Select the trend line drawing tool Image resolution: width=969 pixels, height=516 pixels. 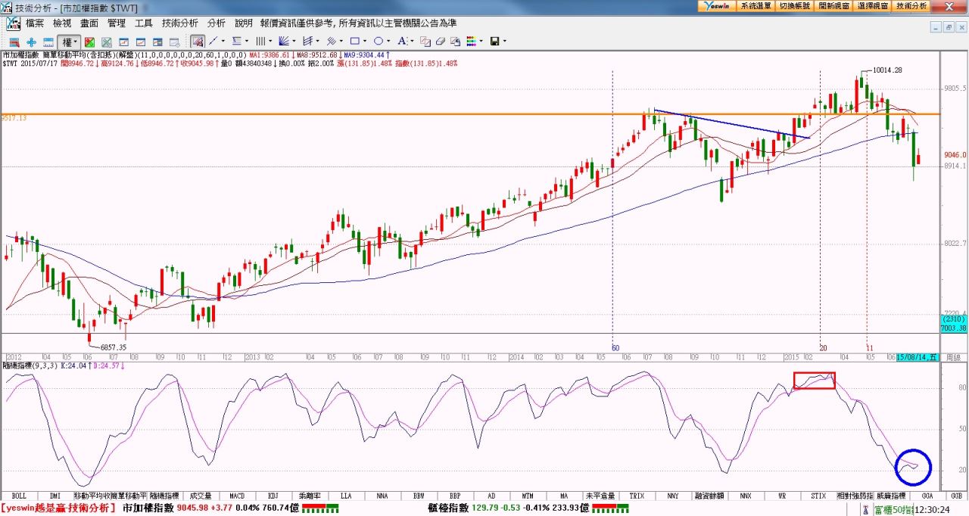tap(213, 41)
